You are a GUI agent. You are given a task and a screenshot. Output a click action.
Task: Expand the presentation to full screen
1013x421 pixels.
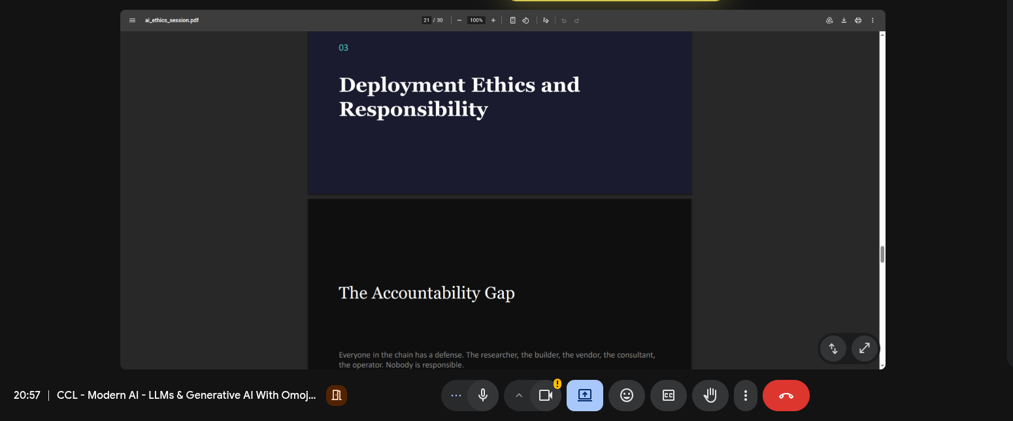[864, 349]
